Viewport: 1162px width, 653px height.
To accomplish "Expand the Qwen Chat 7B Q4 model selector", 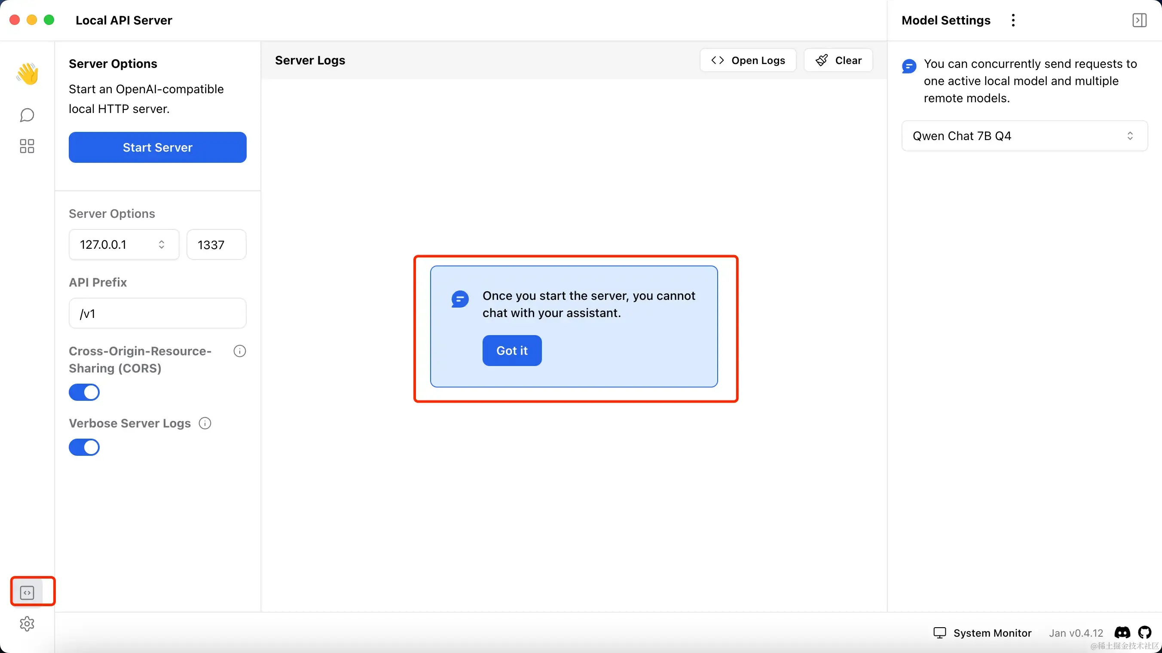I will 1024,136.
